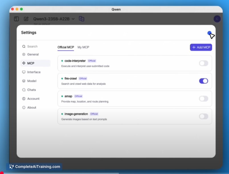
Task: Click the MCP diamond icon
Action: 24,63
